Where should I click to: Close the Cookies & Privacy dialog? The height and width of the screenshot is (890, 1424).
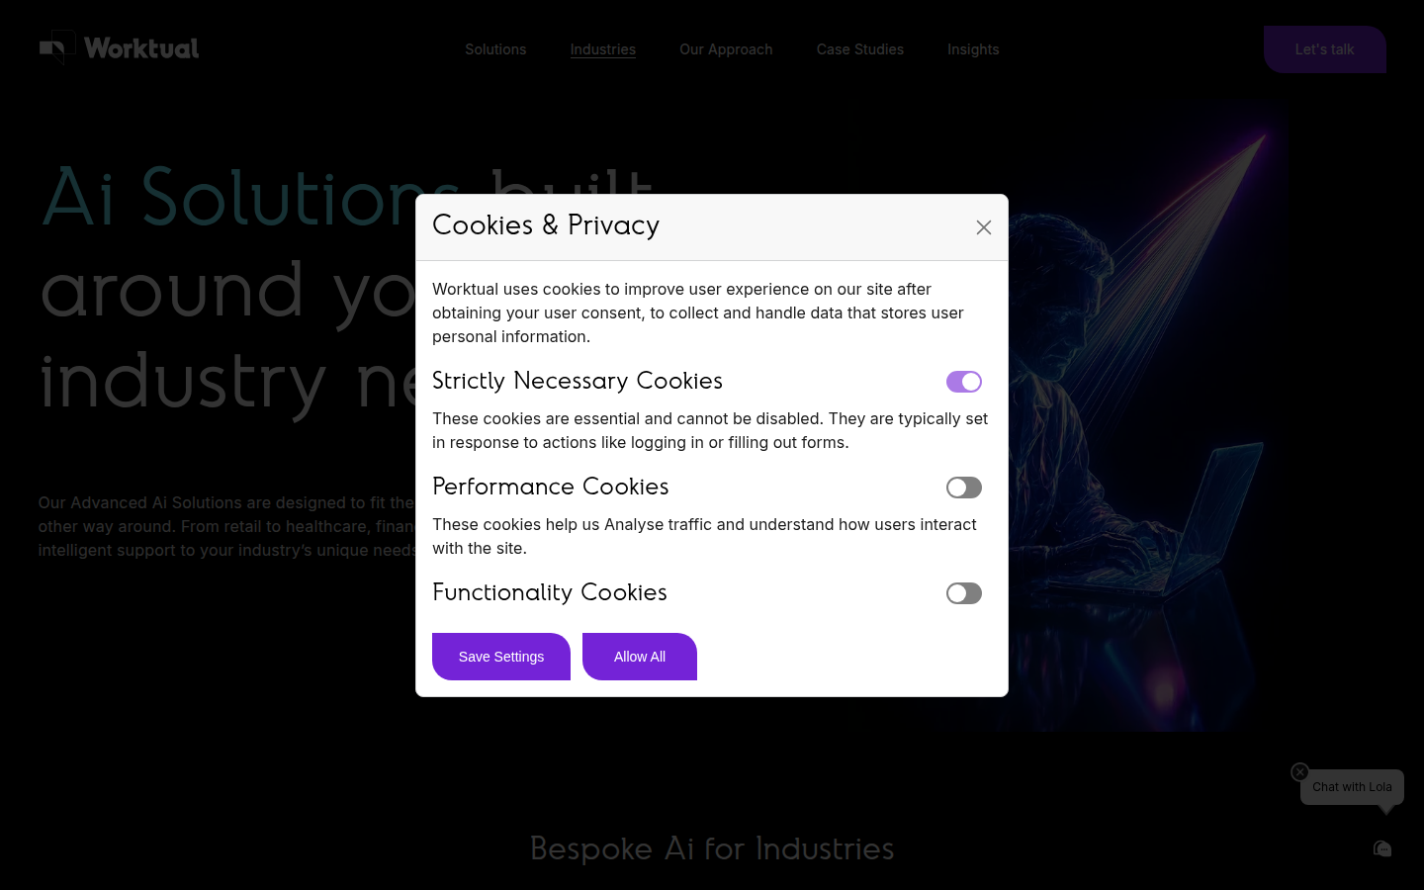983,227
